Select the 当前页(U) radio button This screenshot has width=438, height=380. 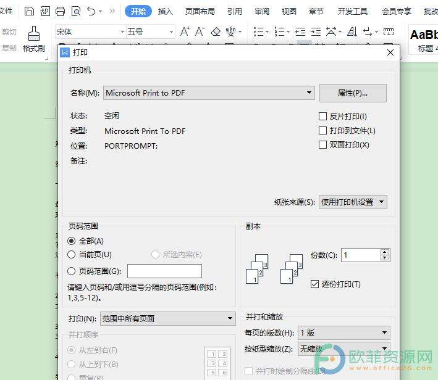72,254
